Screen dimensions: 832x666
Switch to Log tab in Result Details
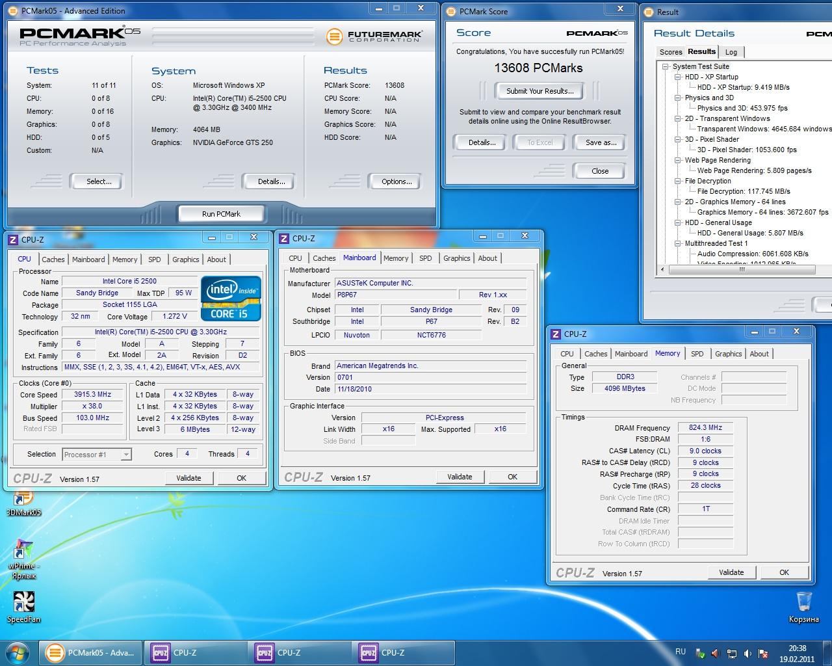(731, 52)
